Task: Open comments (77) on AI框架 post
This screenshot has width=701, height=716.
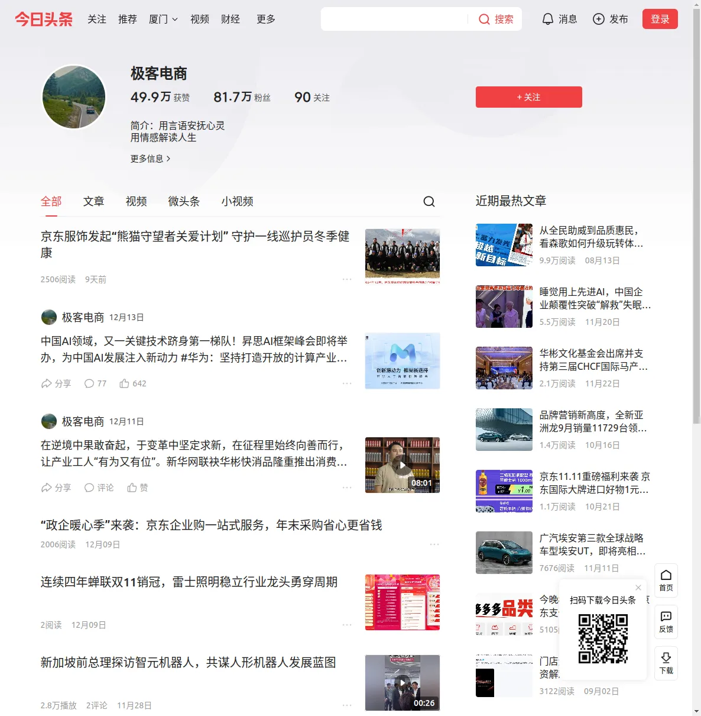Action: (95, 383)
